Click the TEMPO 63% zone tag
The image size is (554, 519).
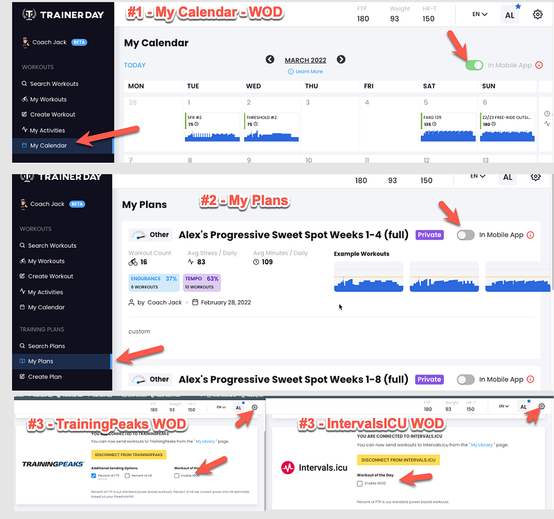(x=202, y=282)
